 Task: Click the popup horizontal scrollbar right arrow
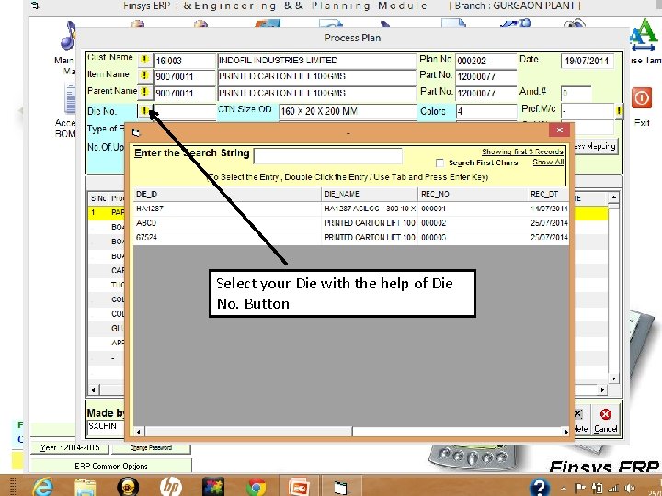(x=565, y=432)
